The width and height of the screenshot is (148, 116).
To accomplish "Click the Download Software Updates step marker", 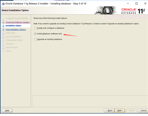I will (3, 22).
